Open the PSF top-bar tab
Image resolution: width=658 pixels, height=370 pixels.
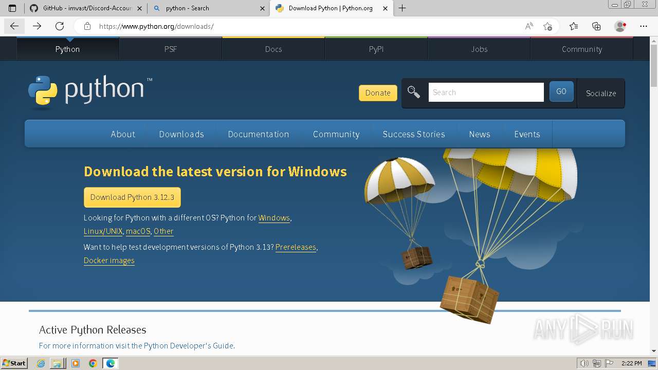[x=170, y=49]
